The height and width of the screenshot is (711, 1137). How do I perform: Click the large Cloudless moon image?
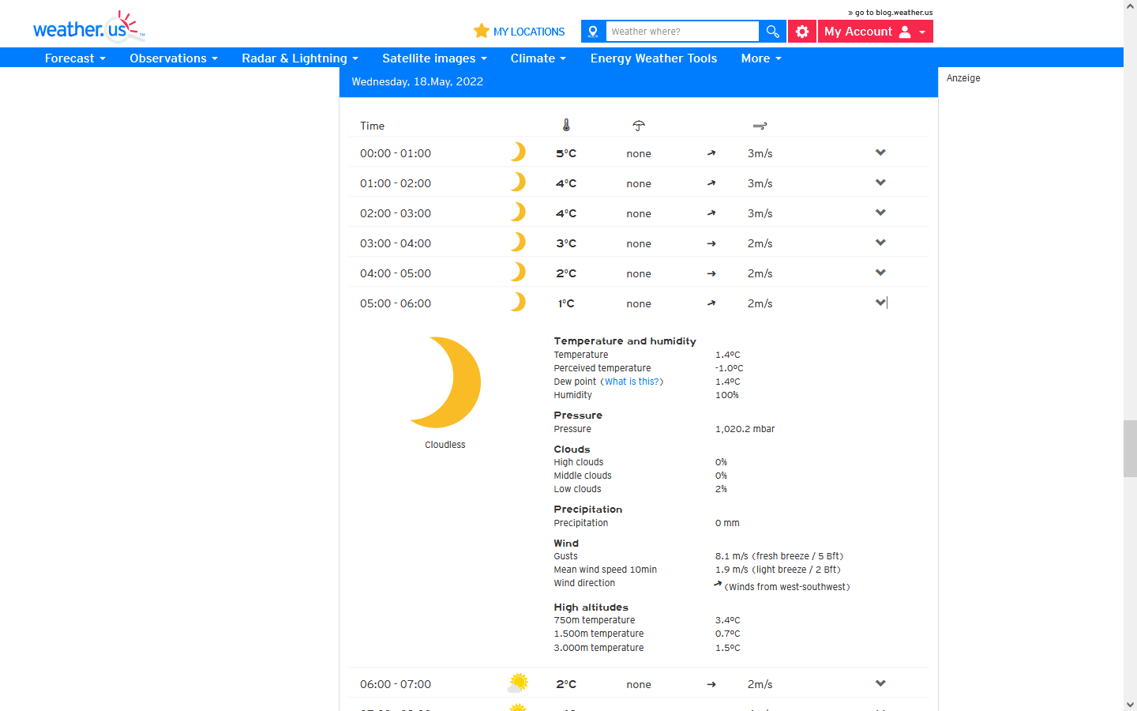coord(445,382)
